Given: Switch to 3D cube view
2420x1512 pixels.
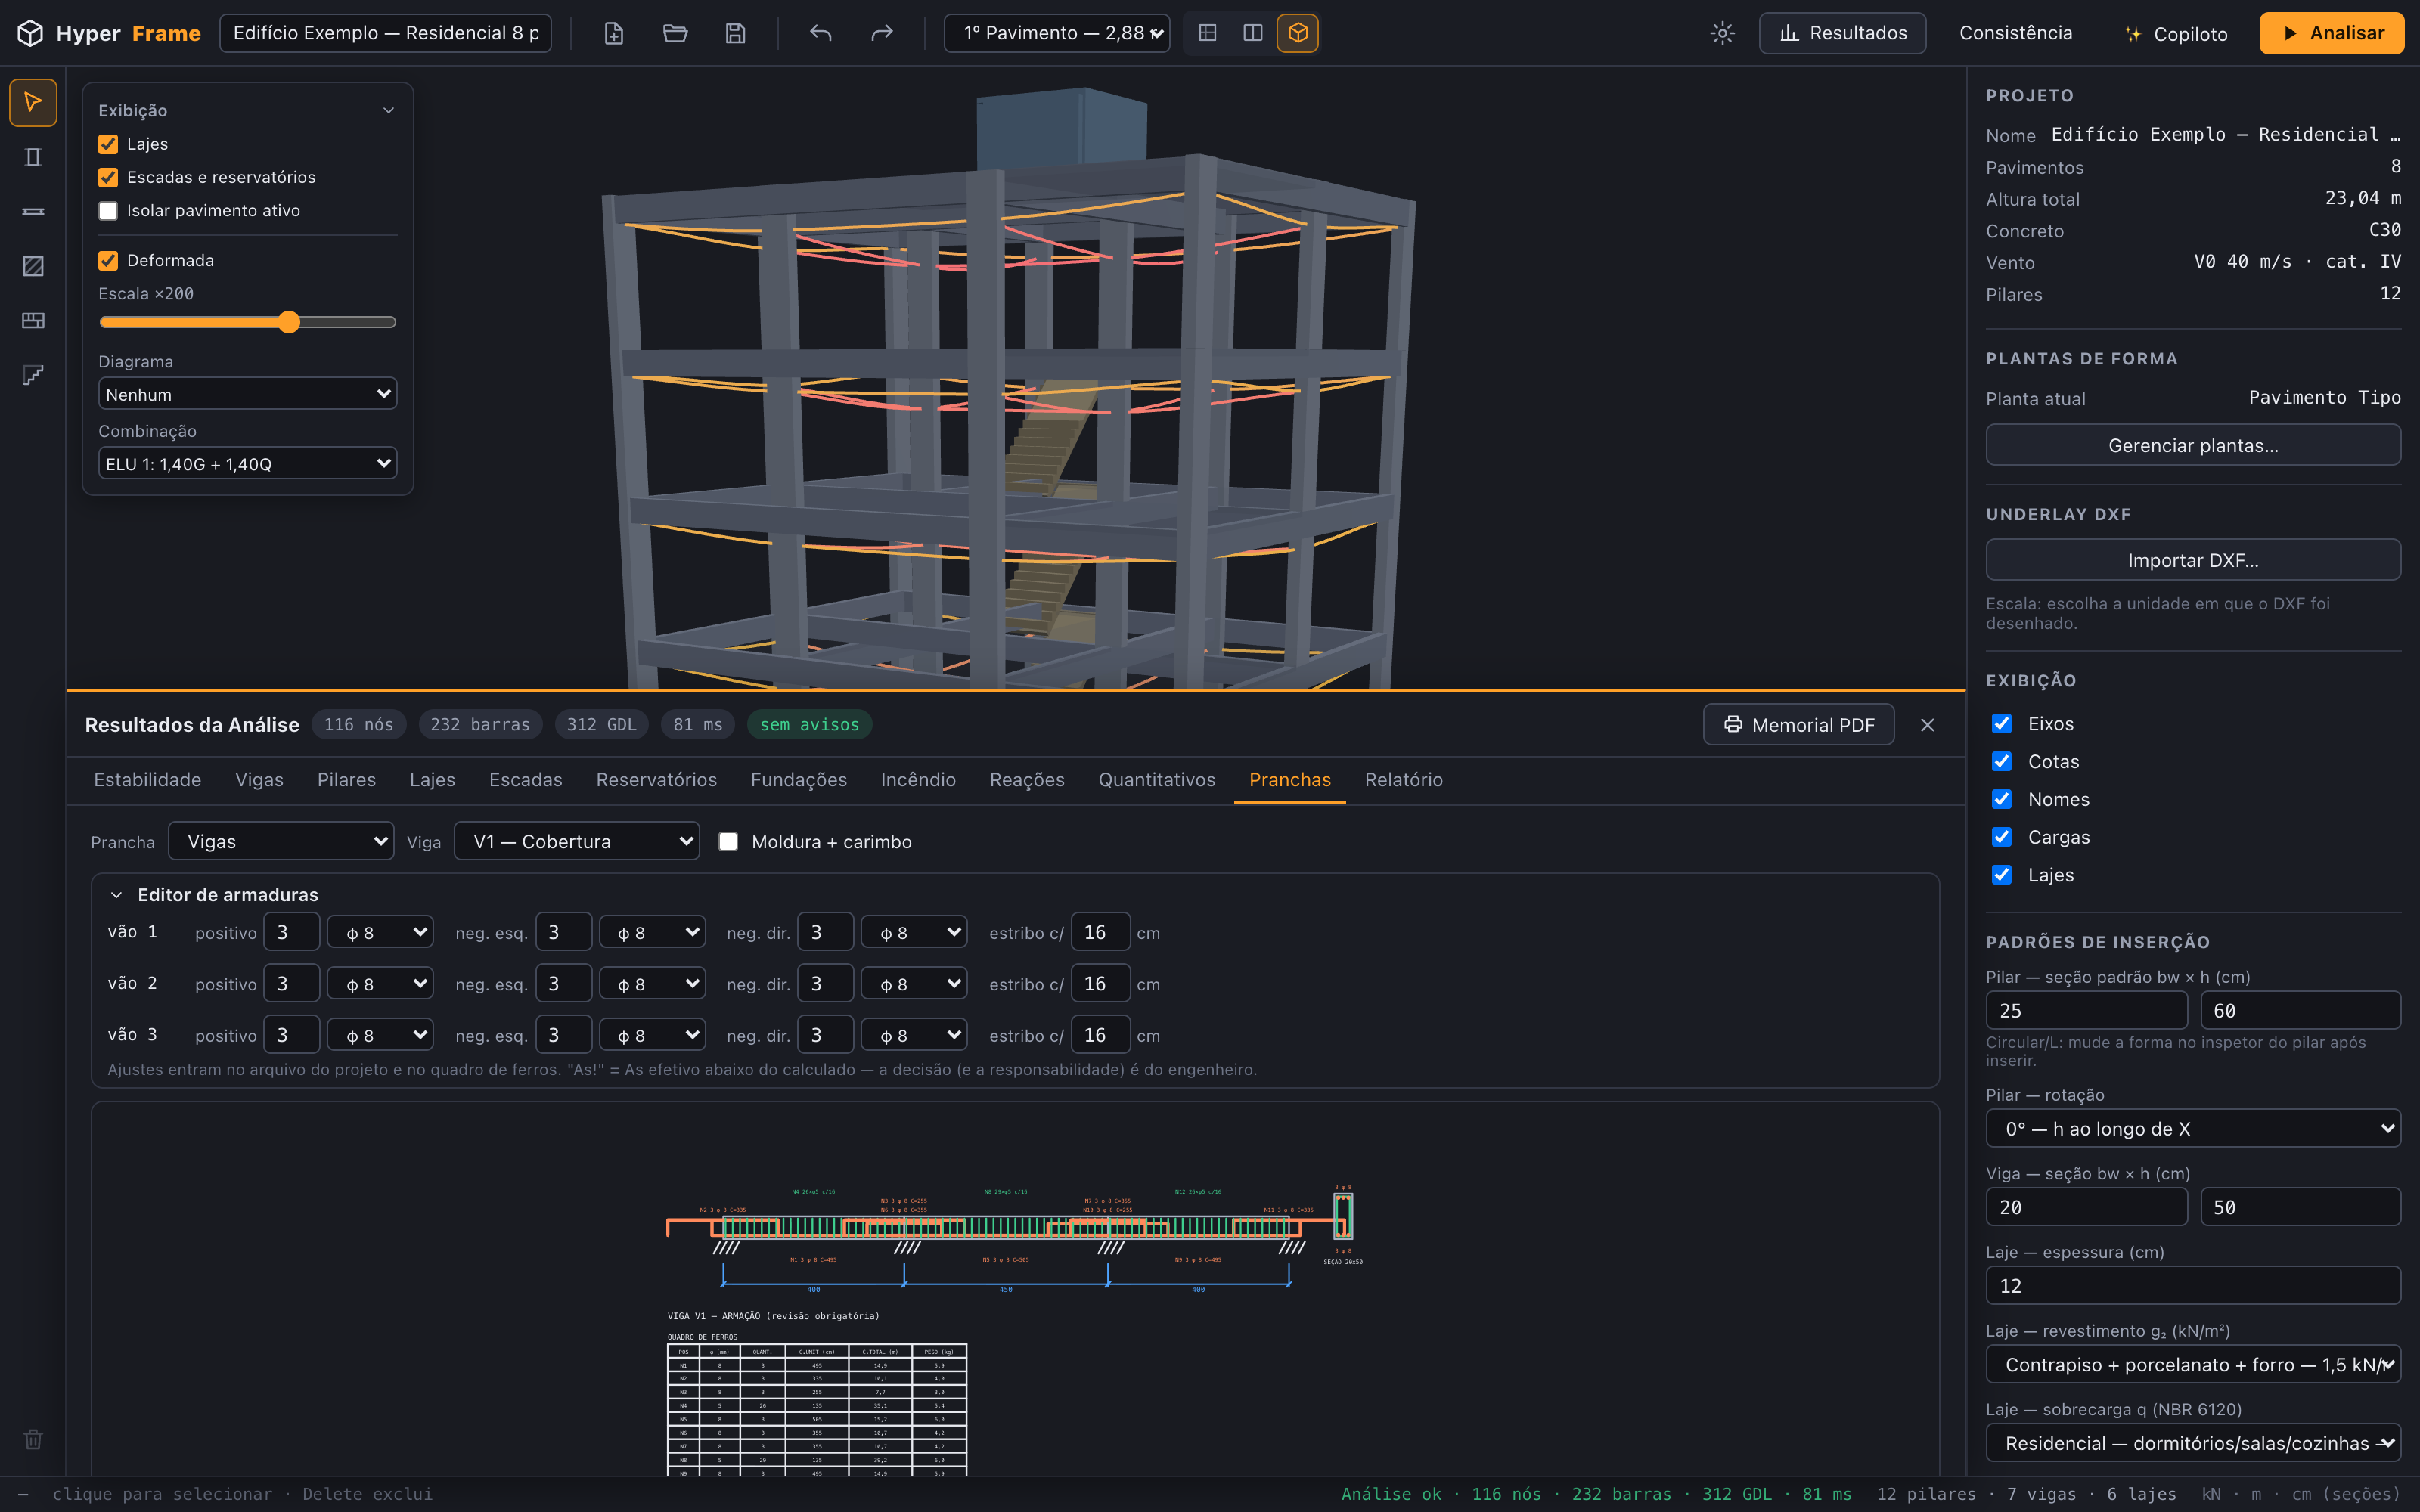Looking at the screenshot, I should click(1297, 33).
